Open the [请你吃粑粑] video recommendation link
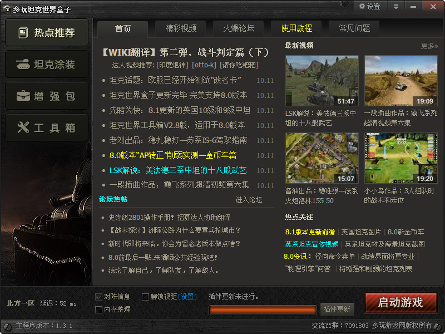The height and width of the screenshot is (334, 445). (x=239, y=65)
